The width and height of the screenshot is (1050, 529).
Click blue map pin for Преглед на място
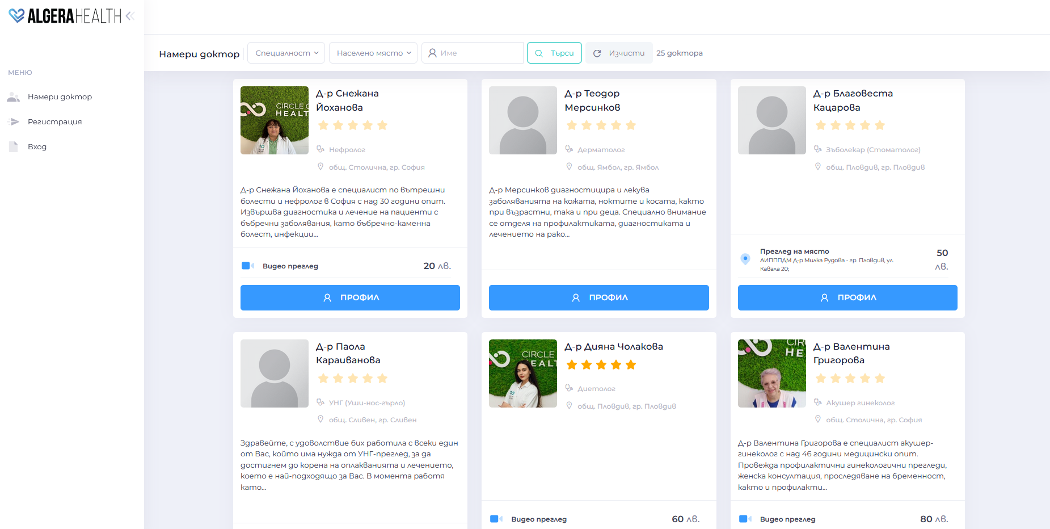pyautogui.click(x=745, y=259)
